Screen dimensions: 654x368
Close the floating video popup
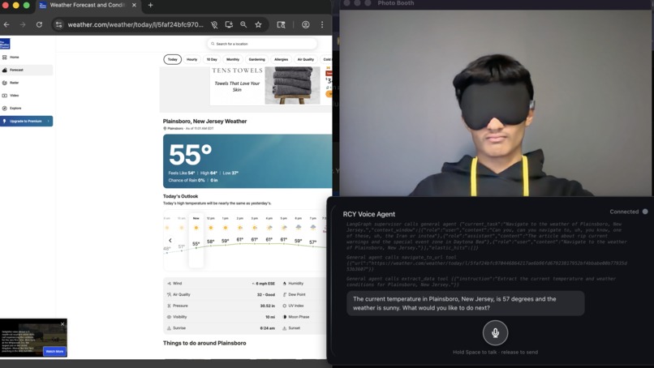62,323
